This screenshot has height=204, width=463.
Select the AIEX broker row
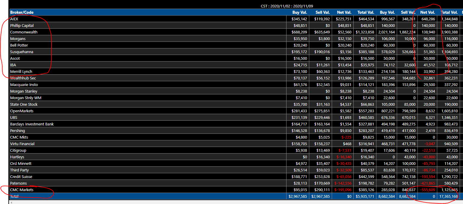click(x=236, y=19)
